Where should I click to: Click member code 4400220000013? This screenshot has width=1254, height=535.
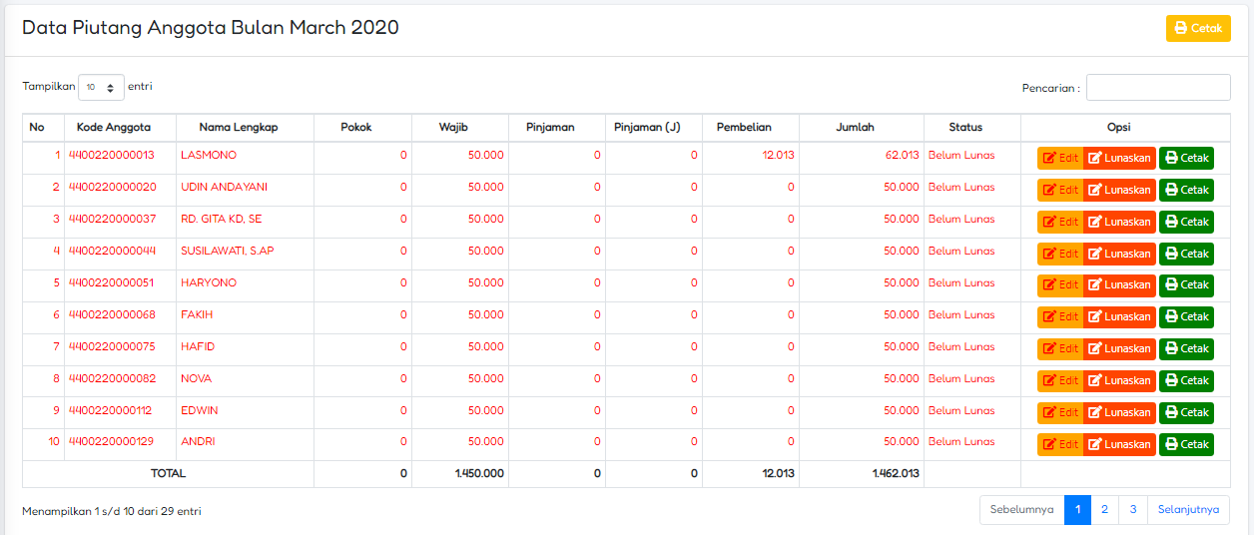pos(112,156)
